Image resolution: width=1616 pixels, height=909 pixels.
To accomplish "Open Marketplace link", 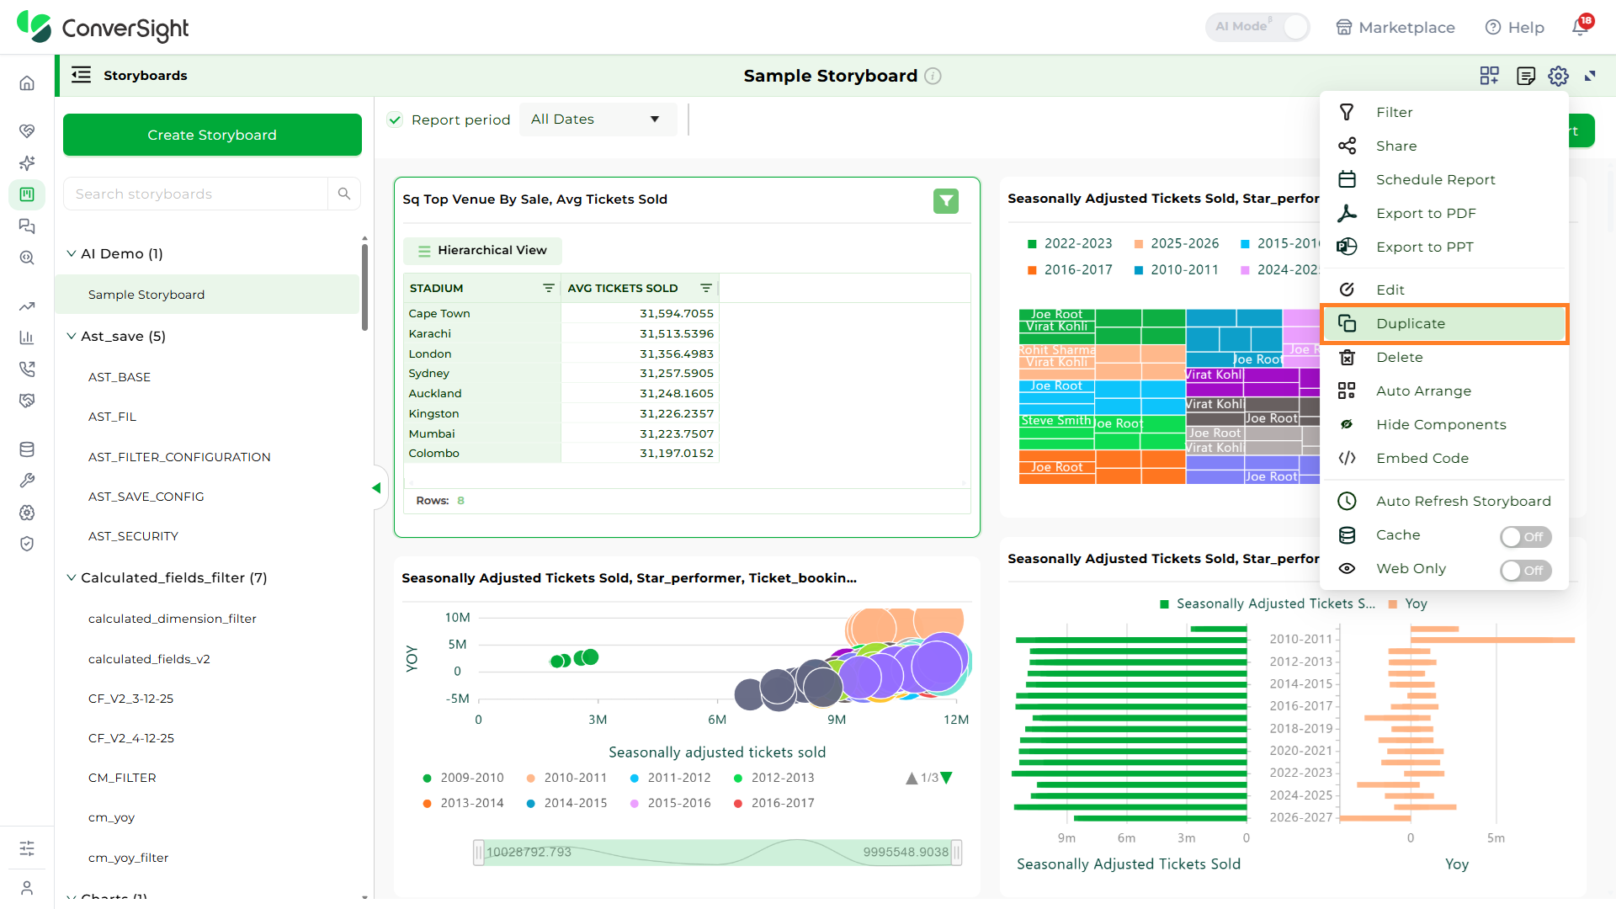I will point(1395,27).
